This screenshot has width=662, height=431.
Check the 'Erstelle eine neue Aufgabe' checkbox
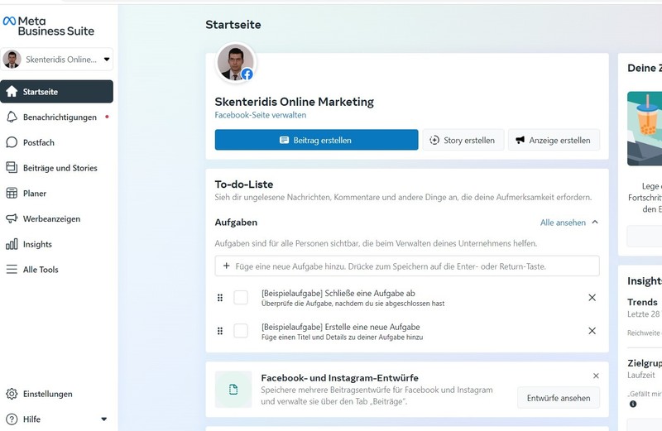coord(241,331)
